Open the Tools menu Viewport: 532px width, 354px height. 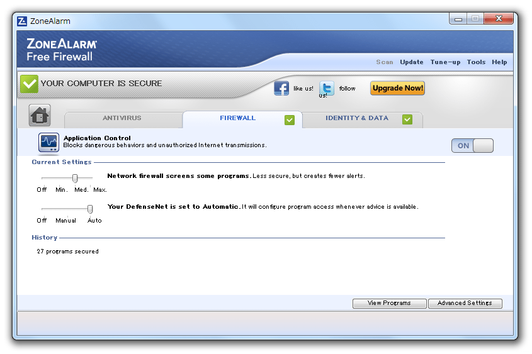[476, 62]
